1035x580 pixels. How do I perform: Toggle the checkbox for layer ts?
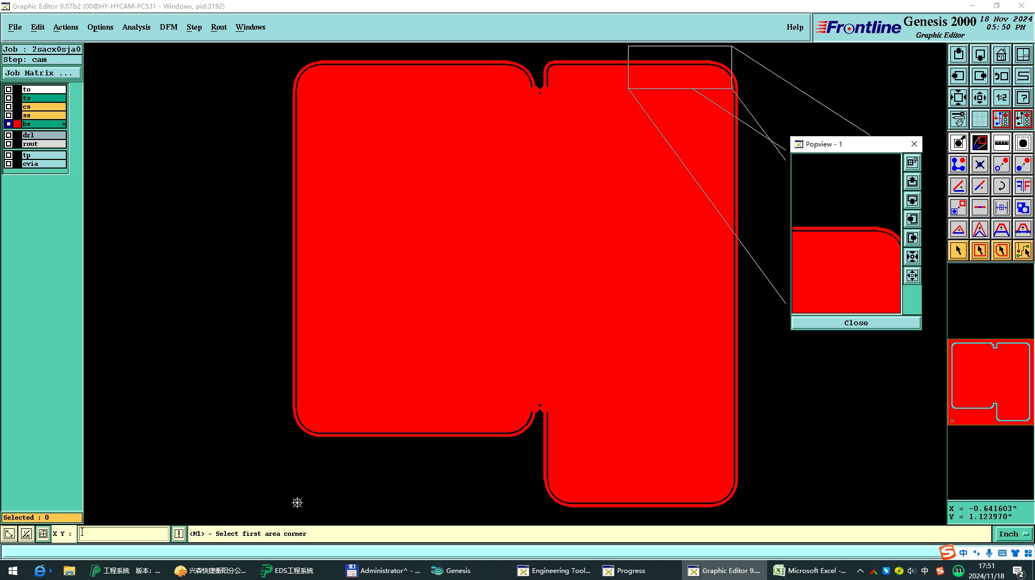coord(9,98)
